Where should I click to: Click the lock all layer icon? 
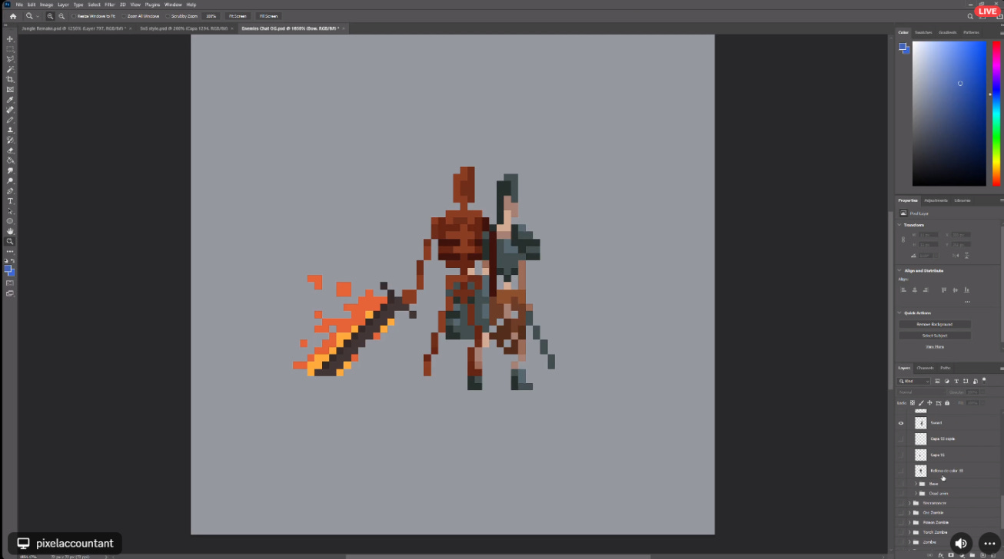click(946, 402)
